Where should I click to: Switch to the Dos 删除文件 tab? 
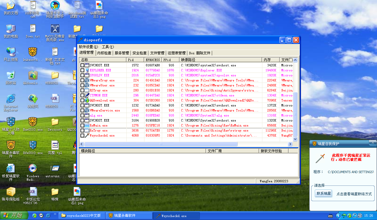click(200, 53)
